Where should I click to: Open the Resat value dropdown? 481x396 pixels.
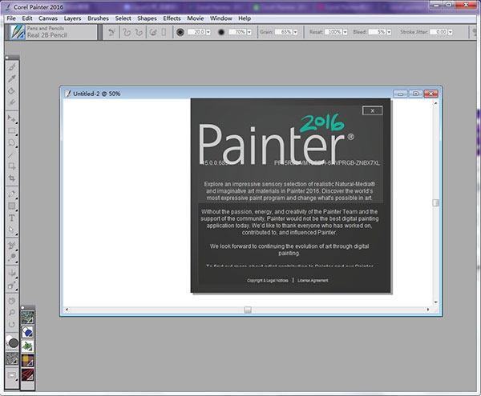tap(345, 32)
